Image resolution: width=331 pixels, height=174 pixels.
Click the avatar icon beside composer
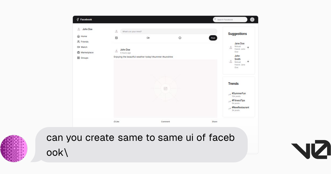[x=116, y=31]
